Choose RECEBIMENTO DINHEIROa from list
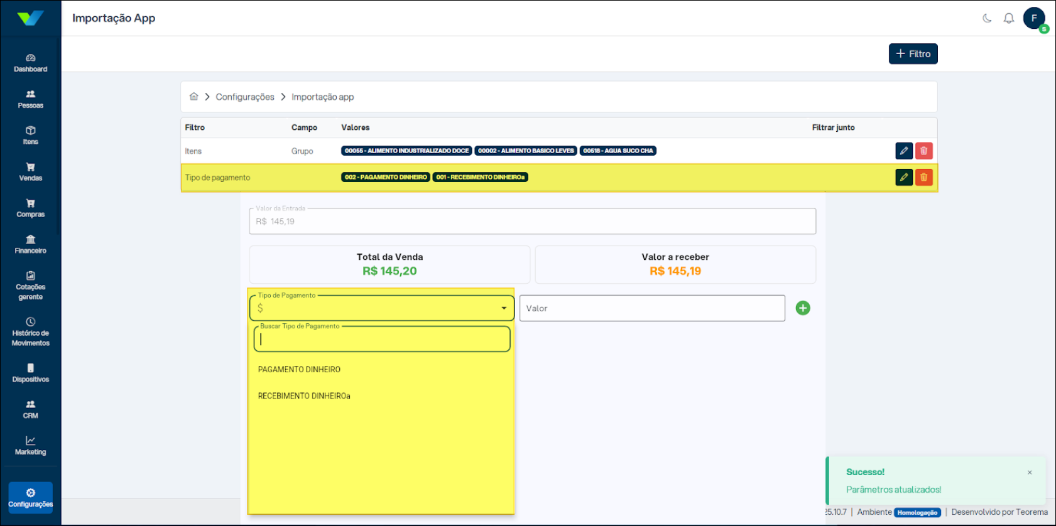The width and height of the screenshot is (1056, 526). pyautogui.click(x=304, y=396)
